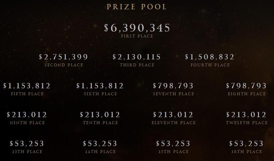This screenshot has width=274, height=161.
Task: Select the $2,130,115 prize amount
Action: (x=137, y=57)
